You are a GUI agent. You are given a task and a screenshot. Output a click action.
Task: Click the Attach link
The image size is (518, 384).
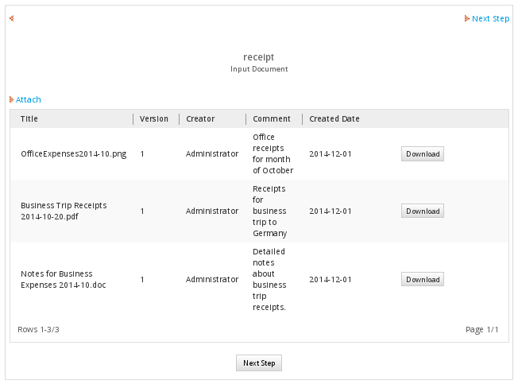29,99
